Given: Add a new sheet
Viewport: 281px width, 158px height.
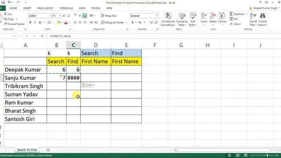Looking at the screenshot, I should pyautogui.click(x=48, y=150).
